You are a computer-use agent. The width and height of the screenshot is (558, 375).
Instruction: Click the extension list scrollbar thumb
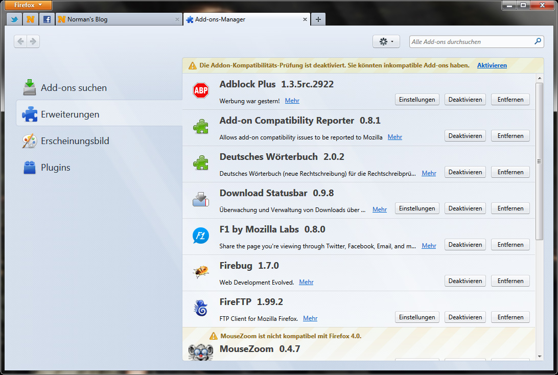click(x=540, y=161)
